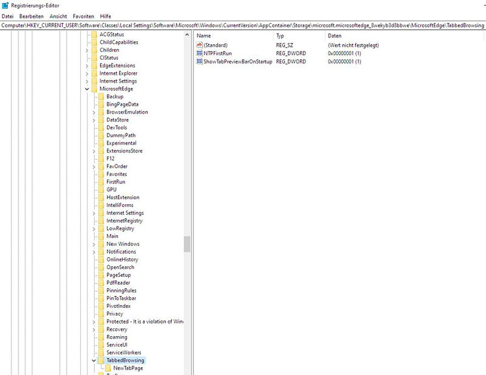Select the NTPFirstRun DWORD value icon
486x375 pixels.
(x=199, y=53)
